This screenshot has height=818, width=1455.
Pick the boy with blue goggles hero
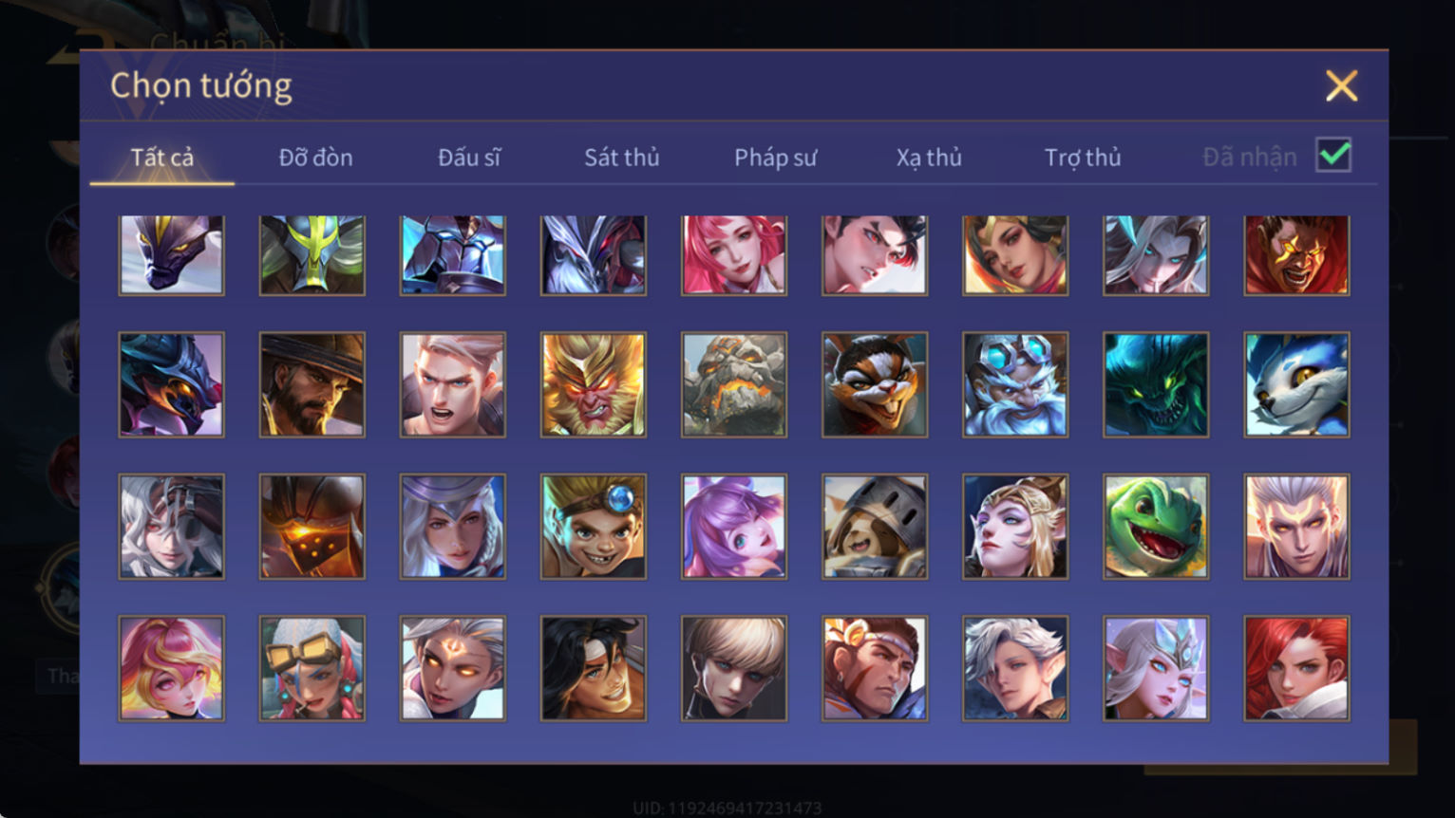pos(594,527)
